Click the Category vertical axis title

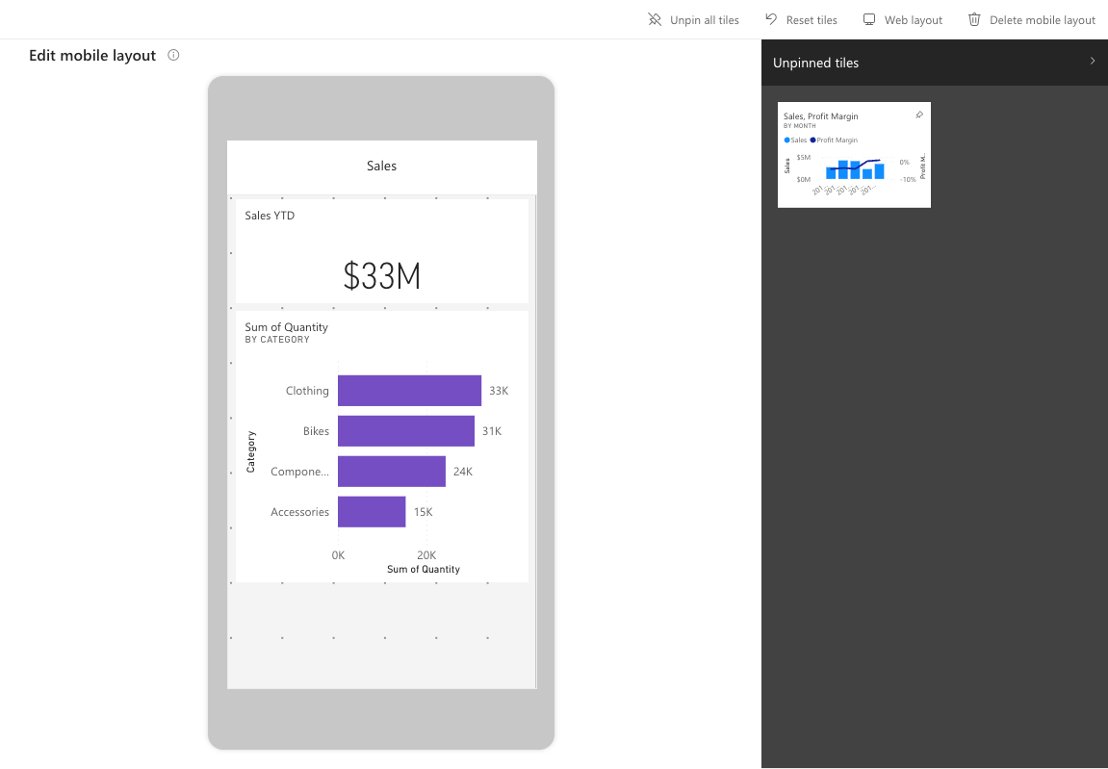tap(251, 451)
